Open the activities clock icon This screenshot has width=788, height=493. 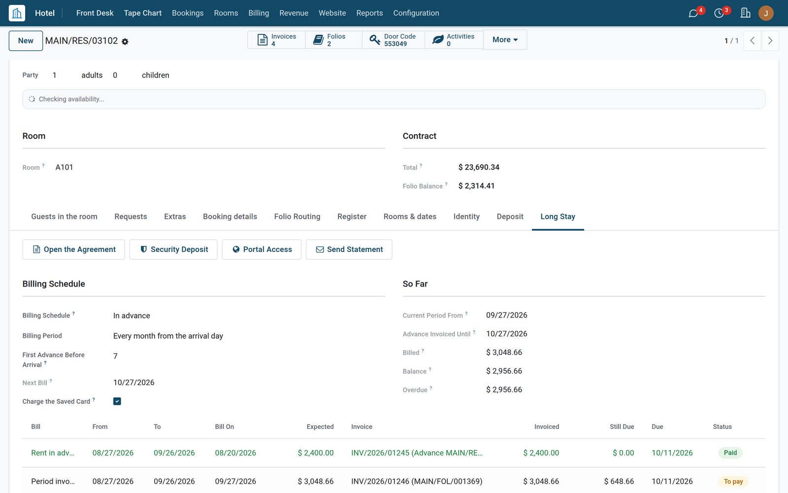click(x=719, y=13)
